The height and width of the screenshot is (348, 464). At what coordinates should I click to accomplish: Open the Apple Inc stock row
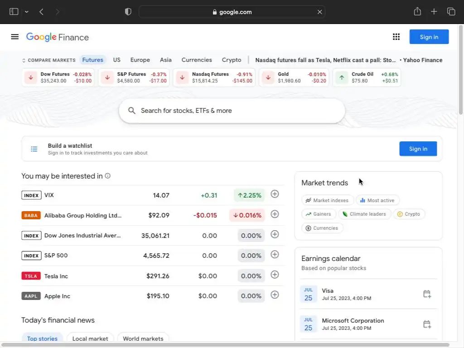coord(153,295)
